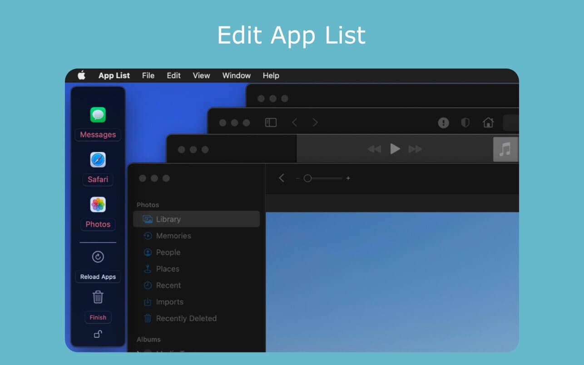Click the shield privacy icon
The height and width of the screenshot is (365, 584).
(x=465, y=123)
